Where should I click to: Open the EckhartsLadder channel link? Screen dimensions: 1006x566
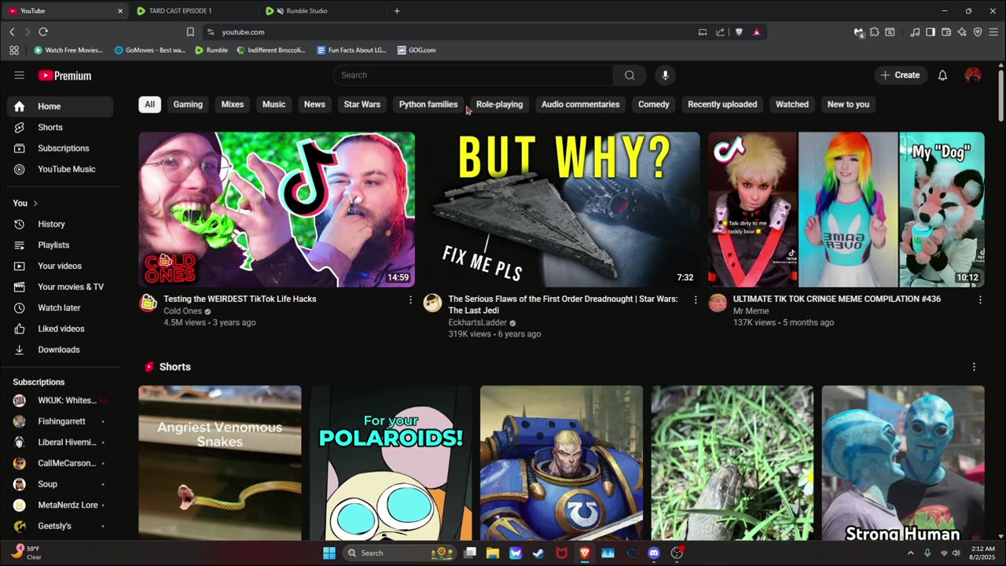click(x=477, y=323)
